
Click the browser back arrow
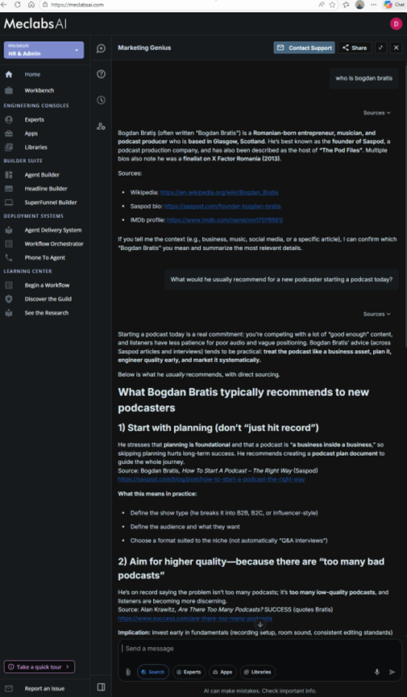(4, 5)
